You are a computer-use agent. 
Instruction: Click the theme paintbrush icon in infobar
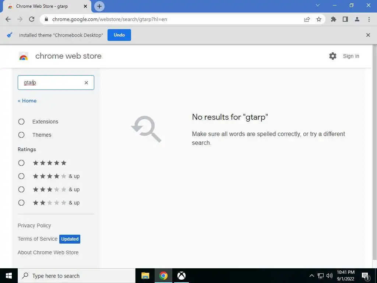pos(9,35)
